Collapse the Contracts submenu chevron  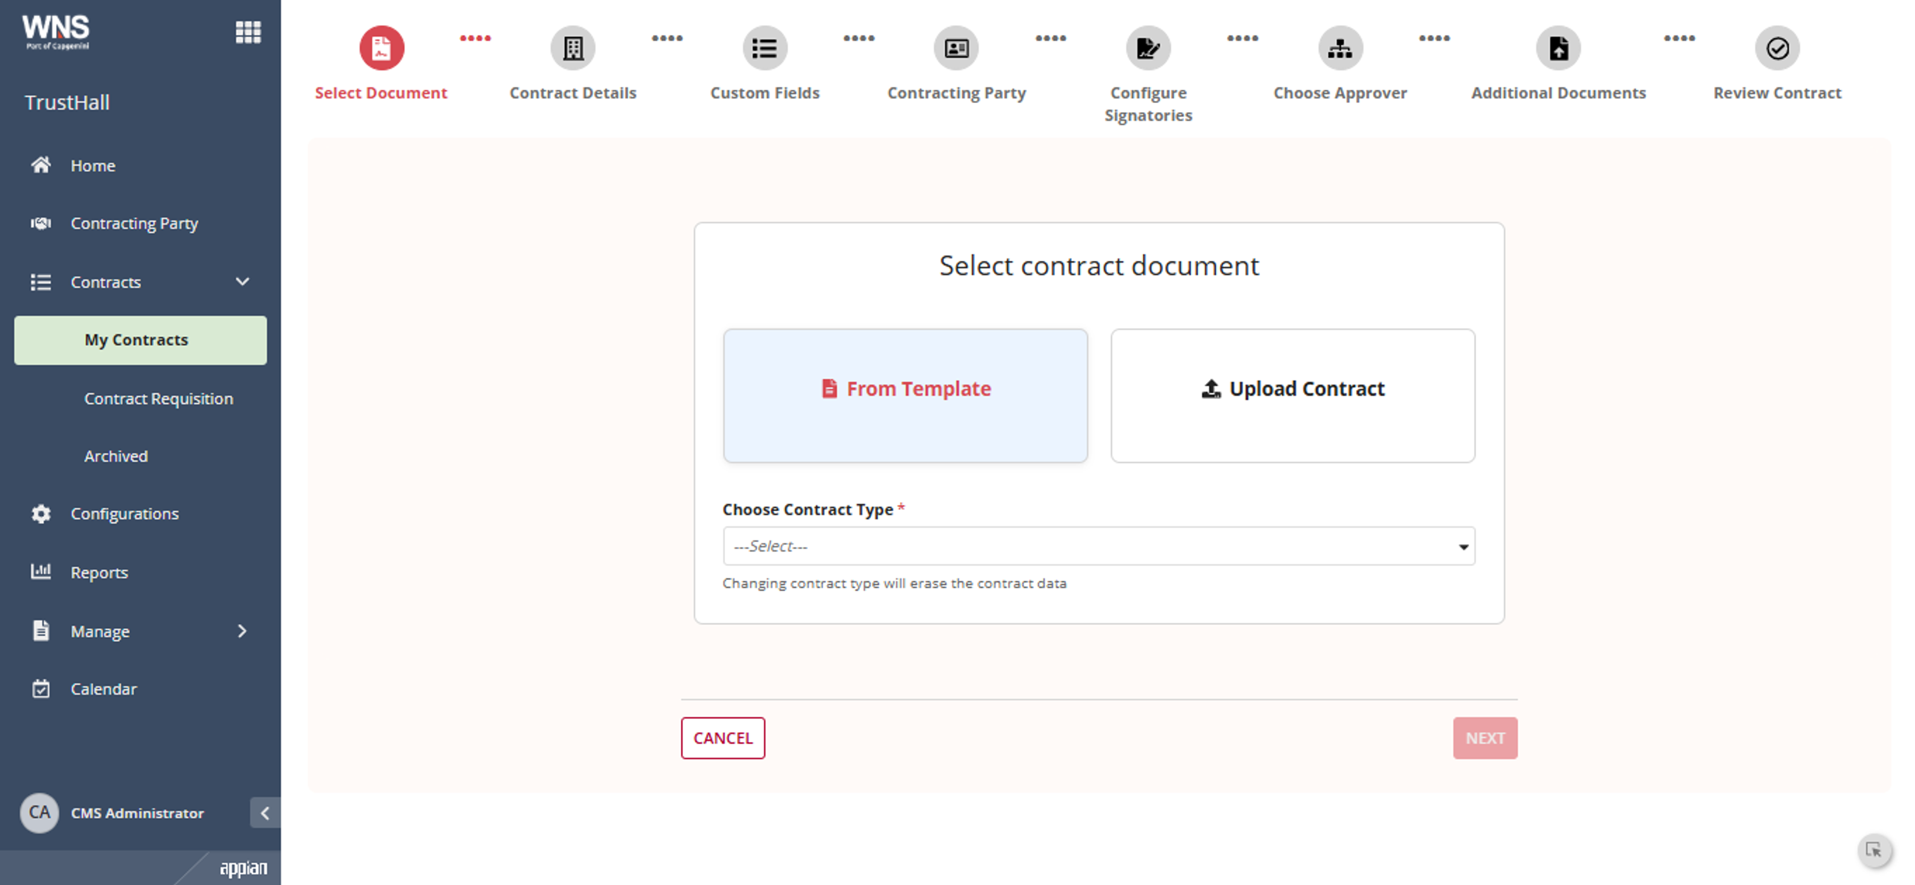pos(242,282)
